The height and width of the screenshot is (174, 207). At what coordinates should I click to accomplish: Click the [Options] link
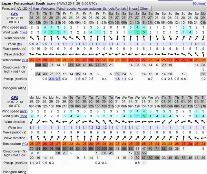[x=199, y=3]
